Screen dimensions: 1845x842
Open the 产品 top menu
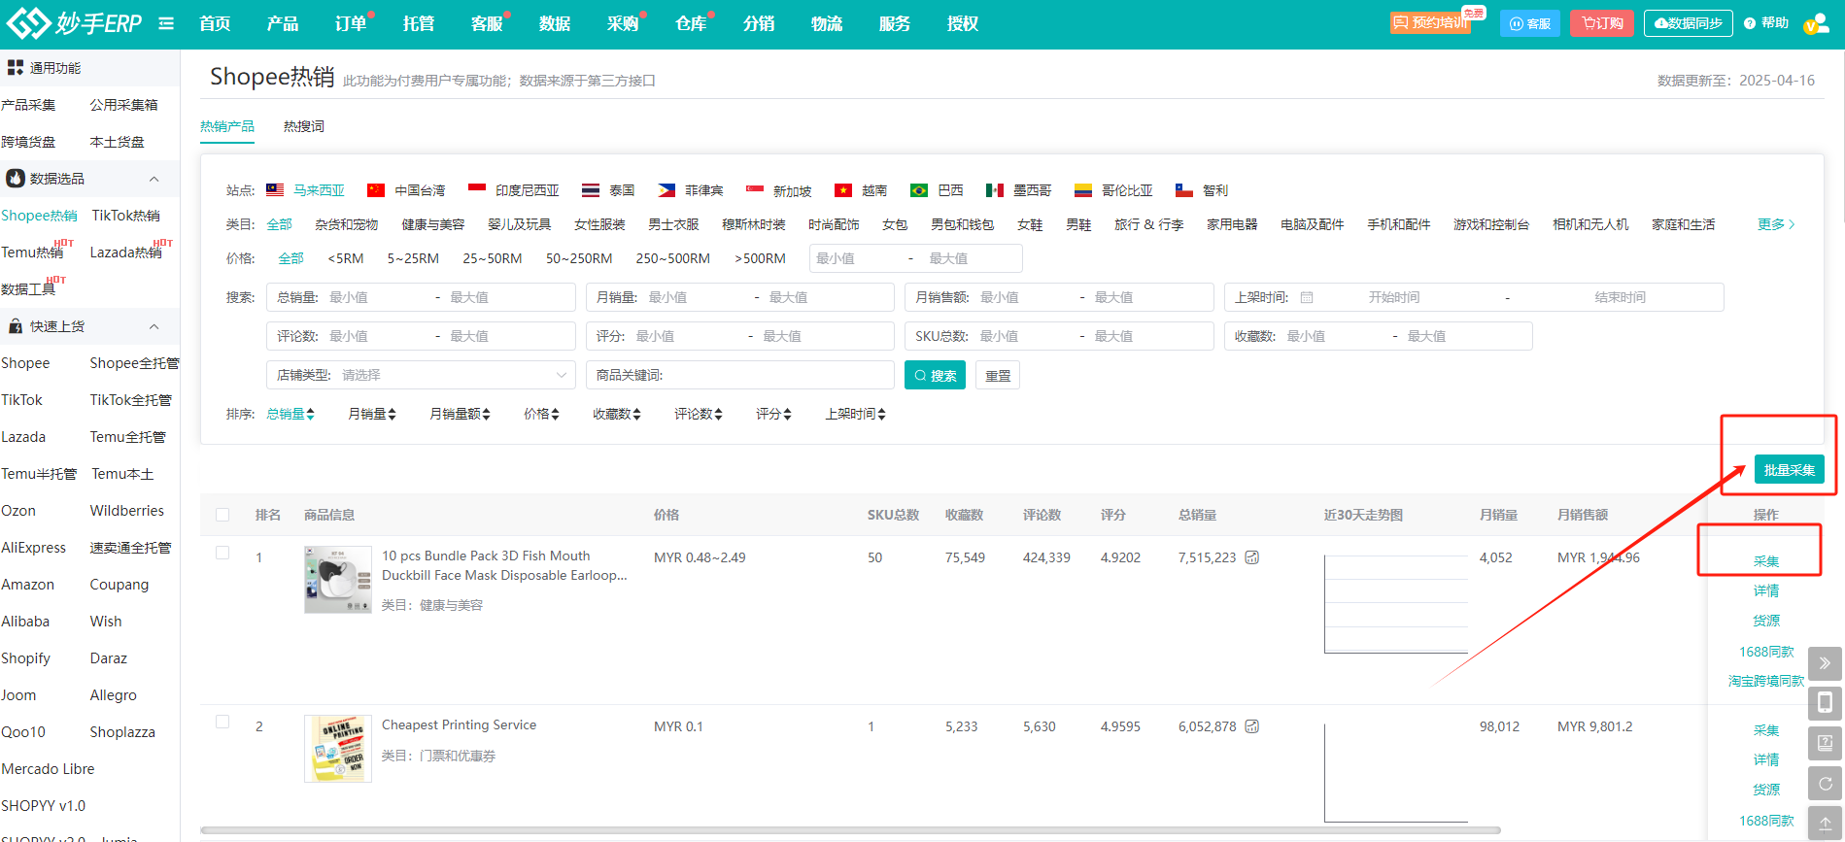(283, 23)
